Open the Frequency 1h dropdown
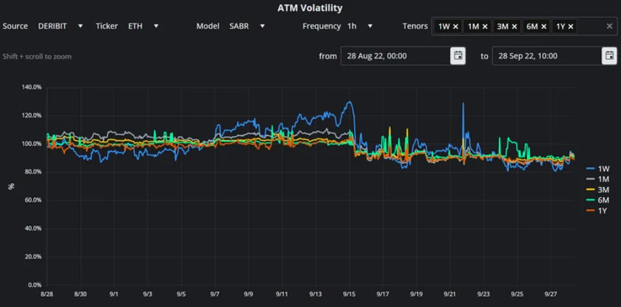This screenshot has height=307, width=621. [x=359, y=26]
